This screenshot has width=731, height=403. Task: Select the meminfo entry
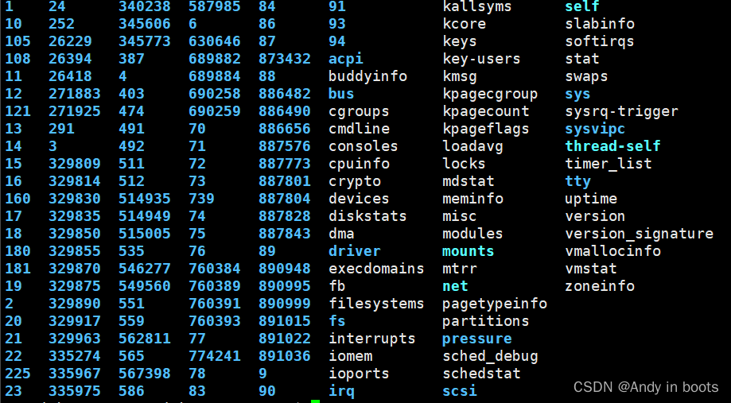coord(472,199)
